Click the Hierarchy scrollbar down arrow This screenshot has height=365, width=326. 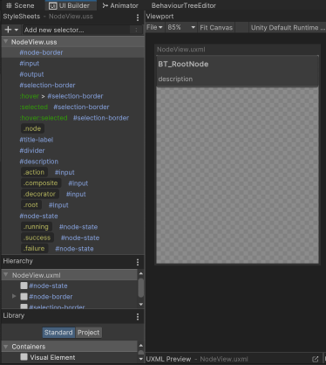pyautogui.click(x=141, y=305)
